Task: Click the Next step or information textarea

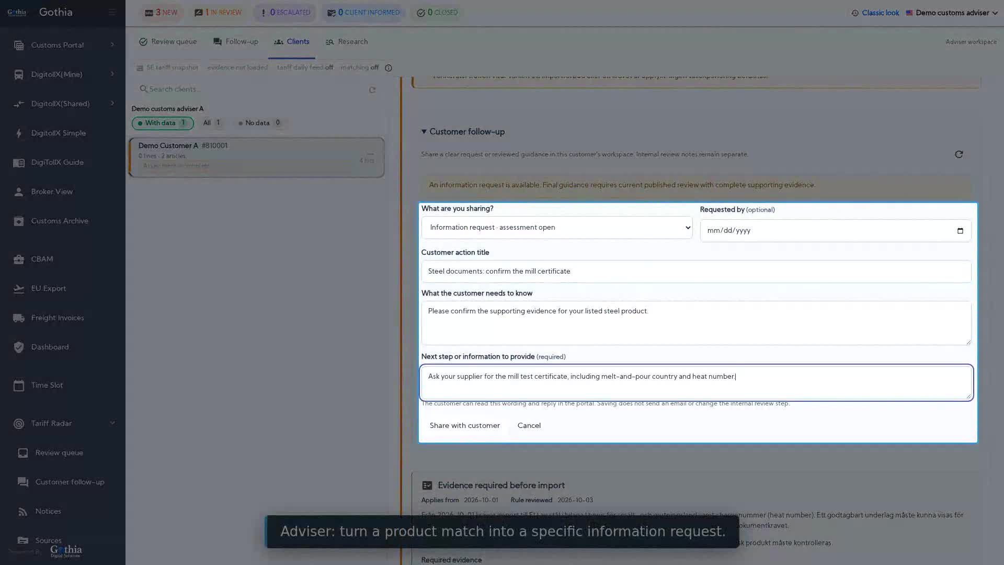Action: [x=696, y=383]
